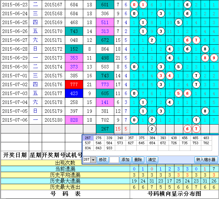Select number 933 in the popup list
The image size is (219, 199).
coord(109,148)
